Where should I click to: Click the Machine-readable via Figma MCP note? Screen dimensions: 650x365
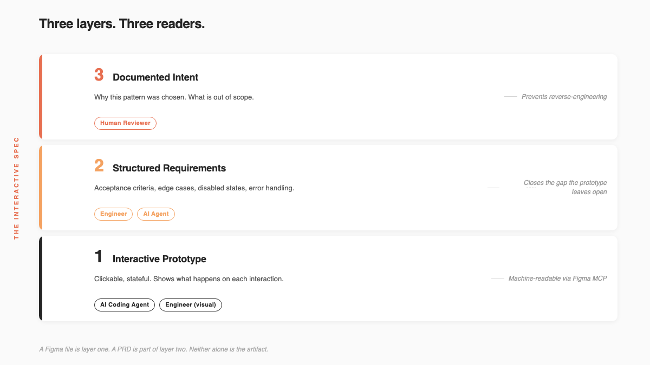[x=557, y=278]
